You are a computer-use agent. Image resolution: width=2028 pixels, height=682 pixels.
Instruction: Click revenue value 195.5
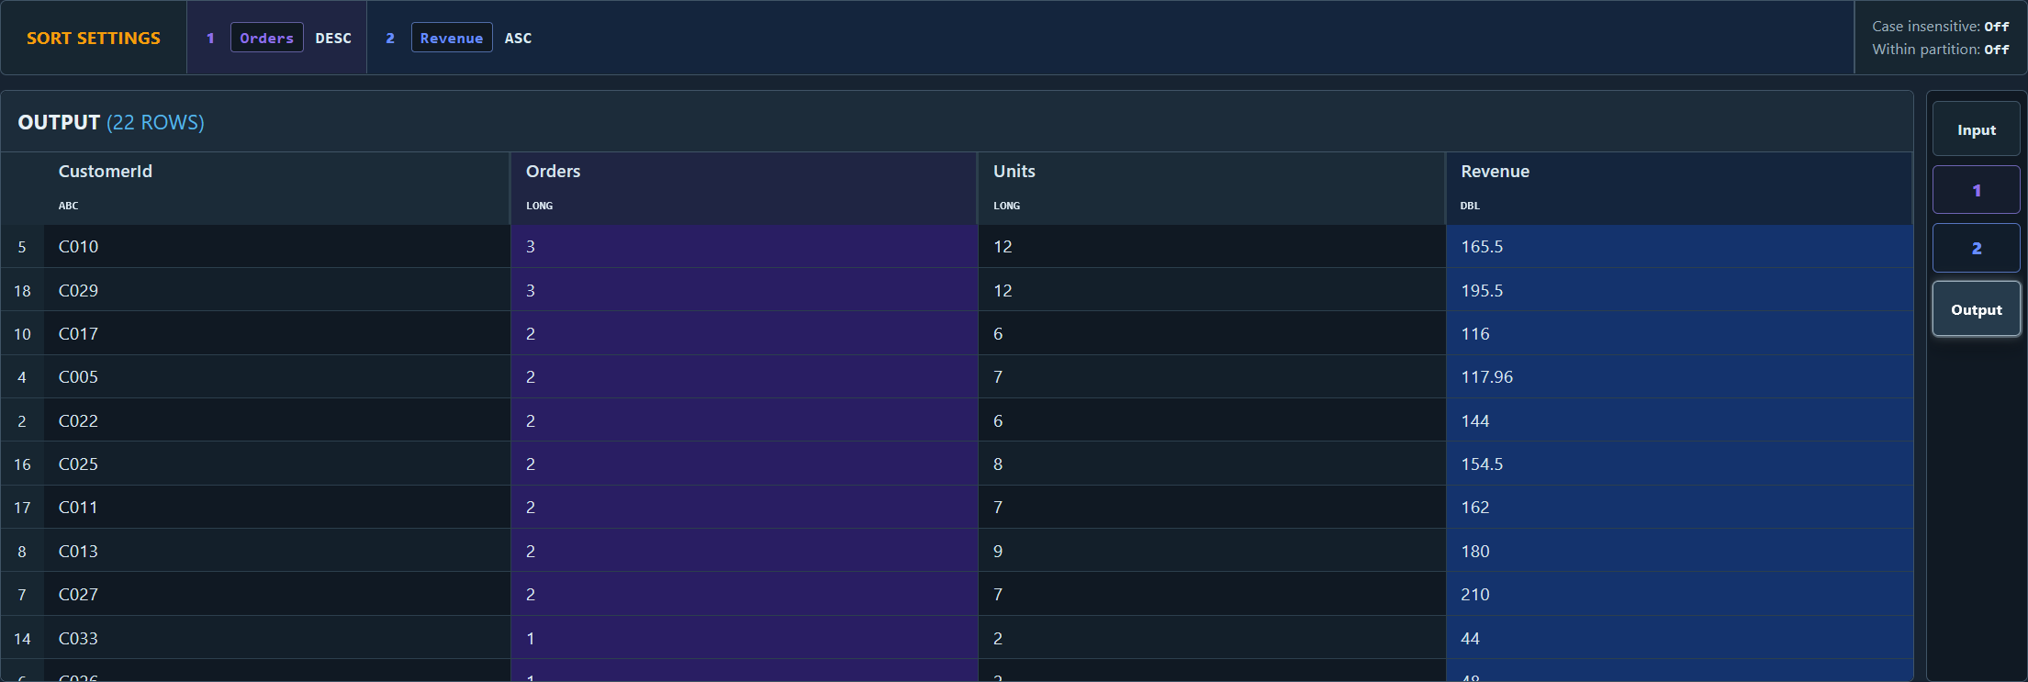tap(1679, 290)
